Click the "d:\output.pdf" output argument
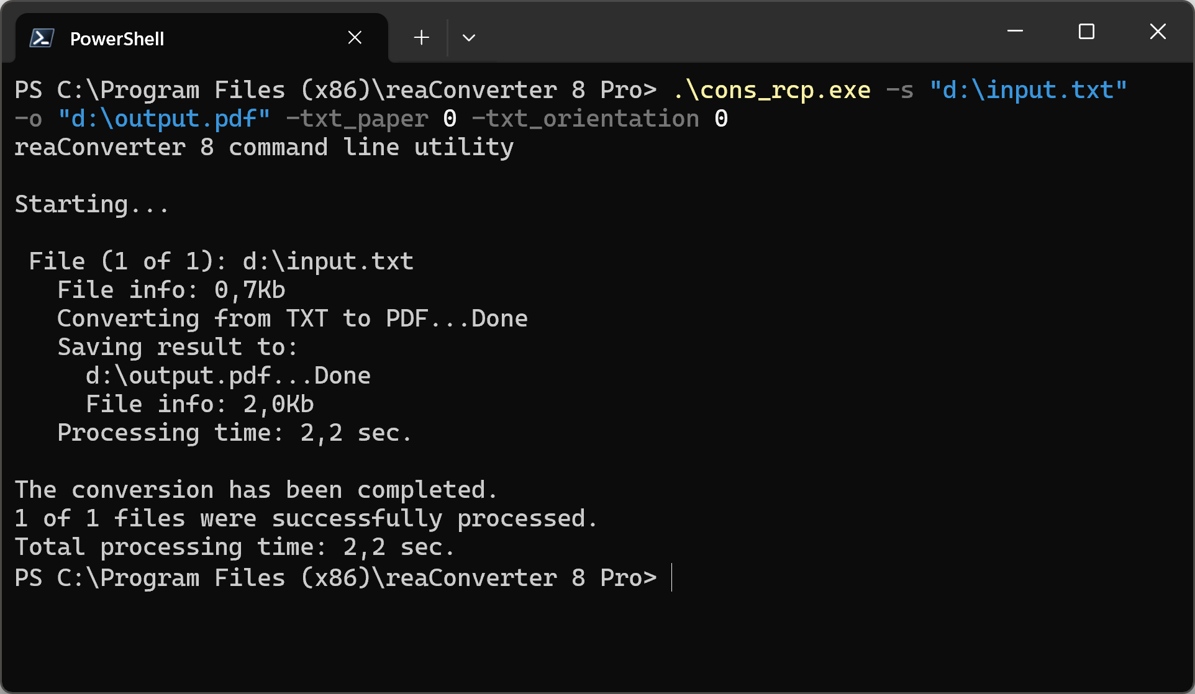The height and width of the screenshot is (694, 1195). tap(164, 119)
